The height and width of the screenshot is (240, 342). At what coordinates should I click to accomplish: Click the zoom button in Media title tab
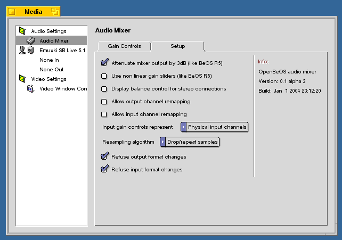[54, 11]
